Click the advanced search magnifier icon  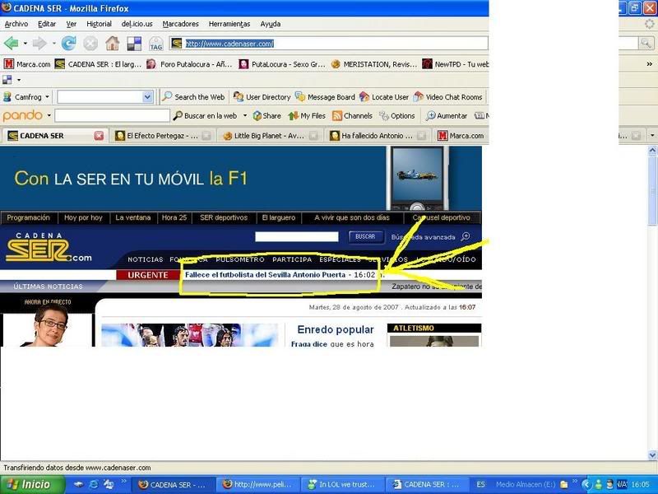point(466,237)
